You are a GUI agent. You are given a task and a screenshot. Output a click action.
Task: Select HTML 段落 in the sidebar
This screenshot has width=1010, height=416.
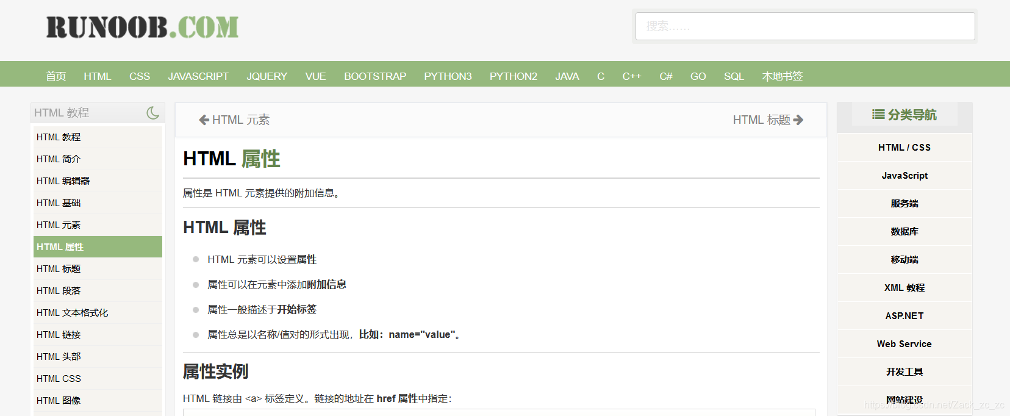98,291
